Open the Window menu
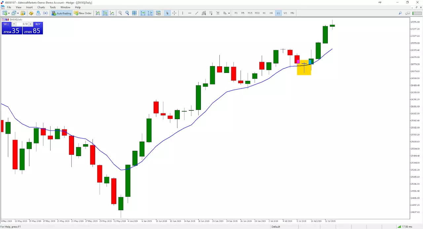This screenshot has width=423, height=229. tap(65, 7)
